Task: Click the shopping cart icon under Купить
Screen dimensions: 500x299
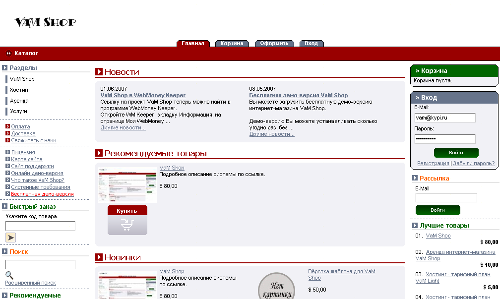Action: click(x=127, y=225)
